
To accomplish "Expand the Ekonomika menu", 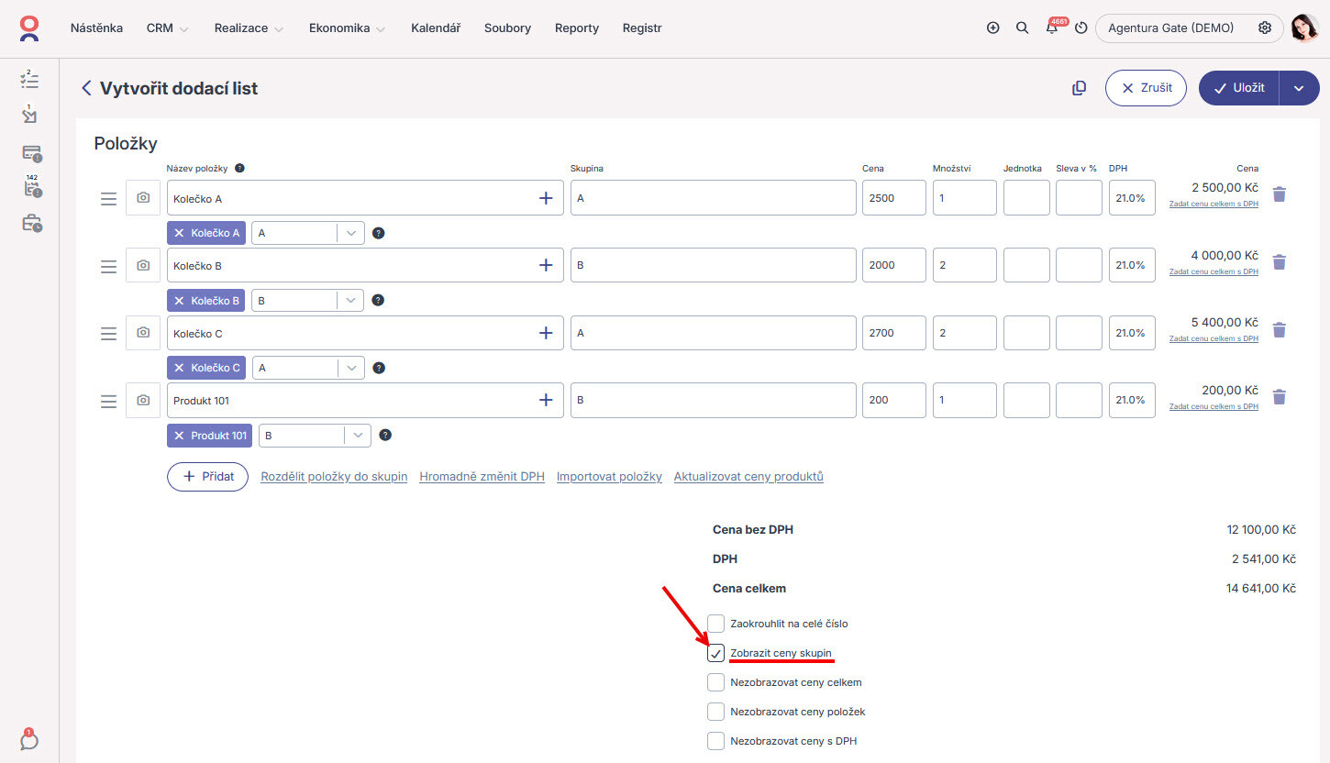I will tap(347, 28).
